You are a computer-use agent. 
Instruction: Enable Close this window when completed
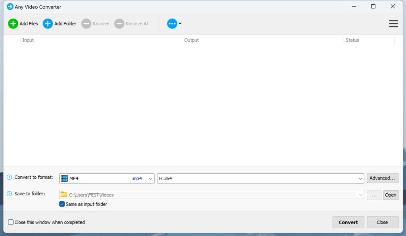11,222
